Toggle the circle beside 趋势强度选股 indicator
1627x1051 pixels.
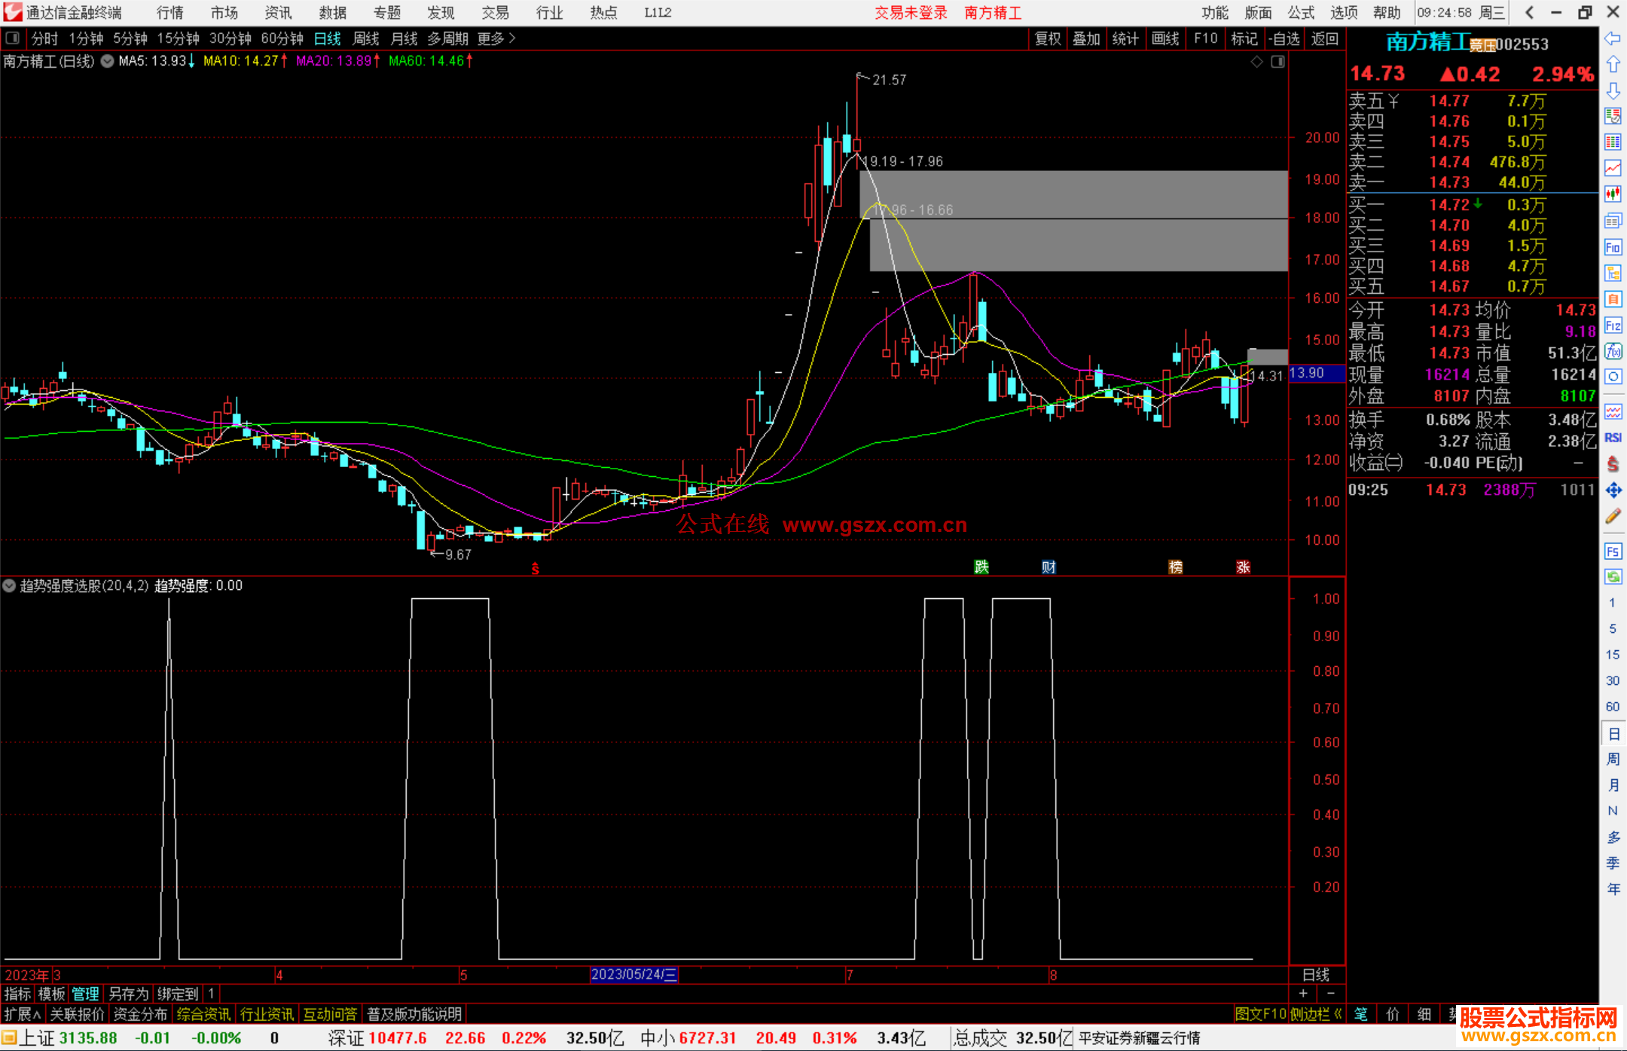pyautogui.click(x=9, y=585)
